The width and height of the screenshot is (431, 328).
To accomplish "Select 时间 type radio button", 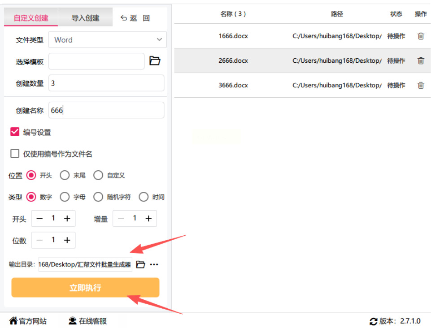I will click(144, 197).
